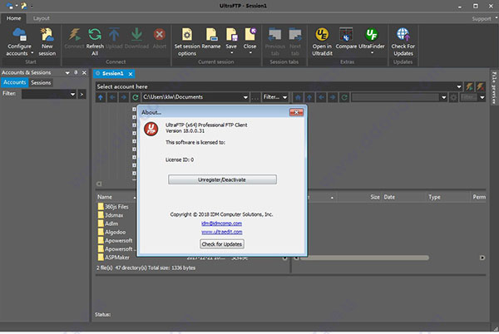Expand the remote path dropdown
The image size is (499, 334).
[x=444, y=97]
